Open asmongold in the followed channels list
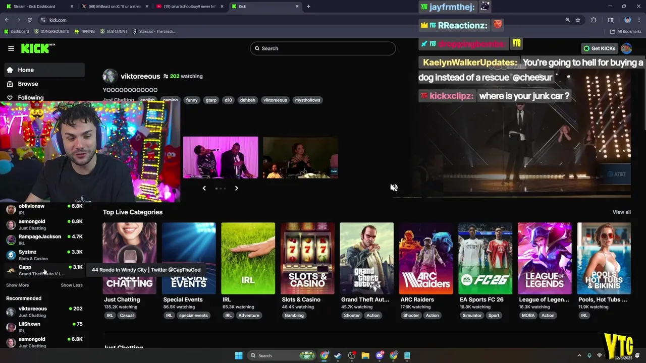 [44, 224]
